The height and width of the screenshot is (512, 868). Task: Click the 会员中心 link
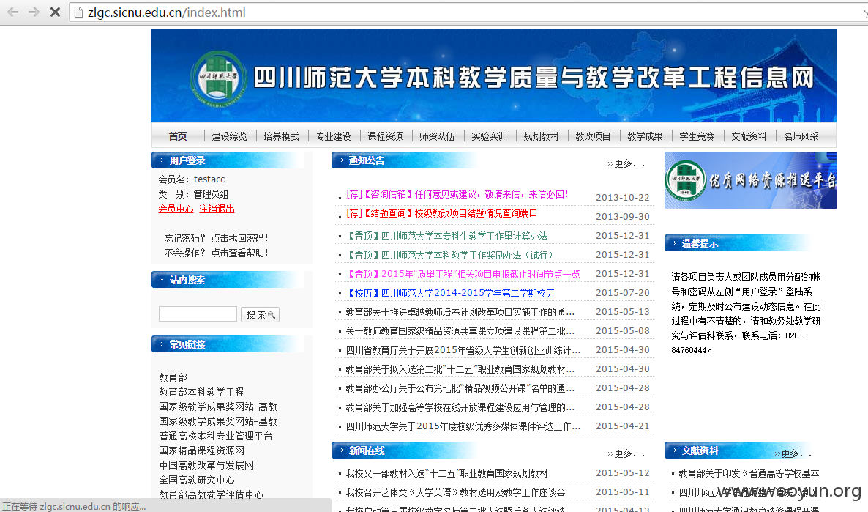tap(176, 209)
